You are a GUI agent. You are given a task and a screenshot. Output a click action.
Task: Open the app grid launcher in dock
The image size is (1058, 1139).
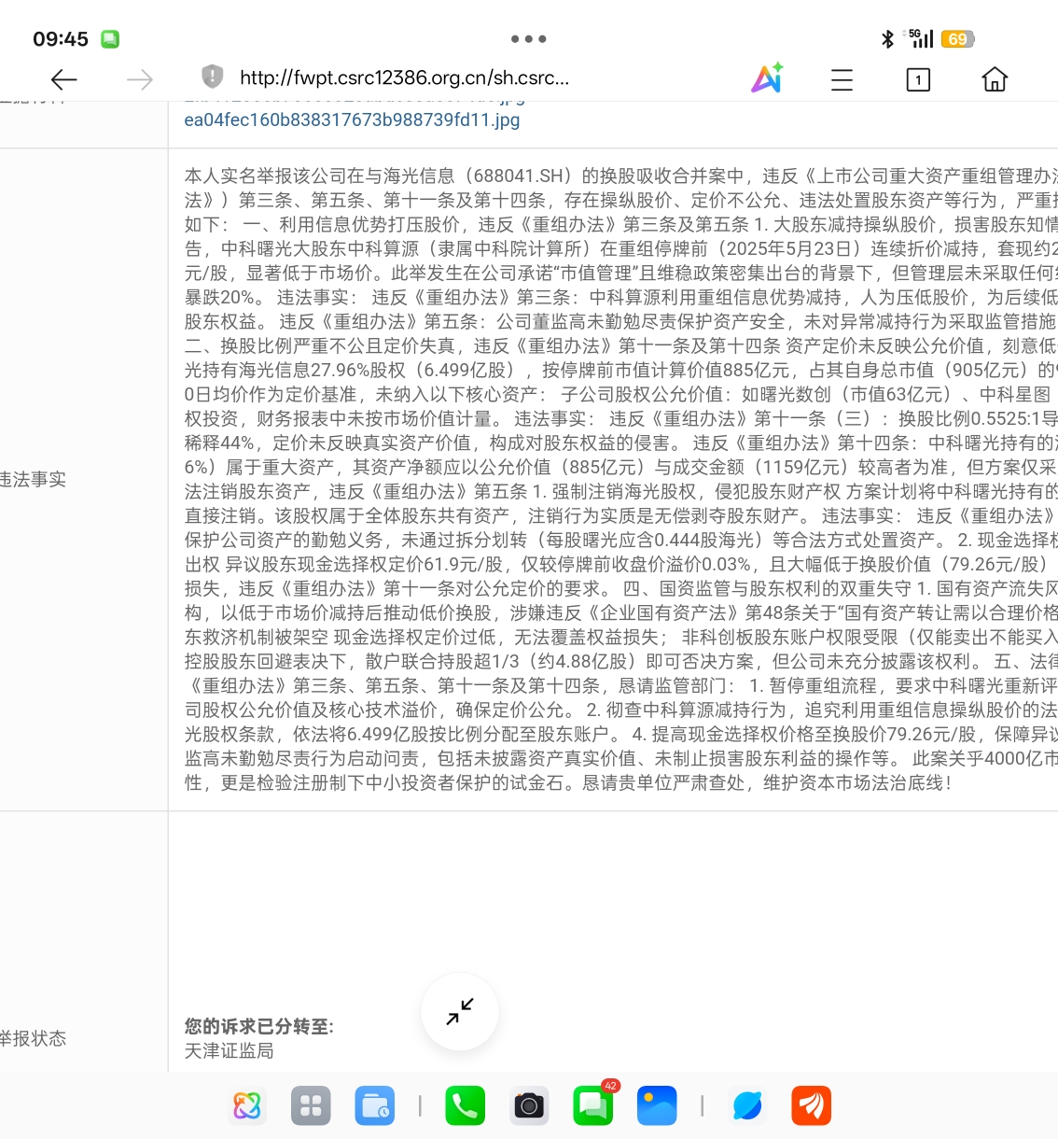pyautogui.click(x=311, y=1106)
